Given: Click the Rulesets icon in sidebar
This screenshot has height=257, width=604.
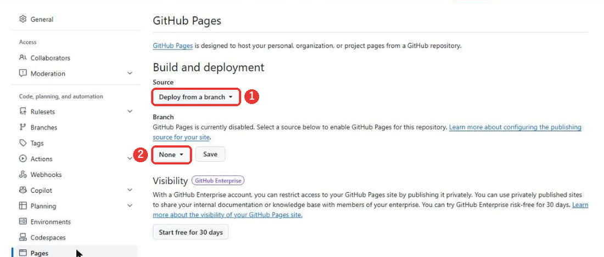Looking at the screenshot, I should click(x=23, y=112).
